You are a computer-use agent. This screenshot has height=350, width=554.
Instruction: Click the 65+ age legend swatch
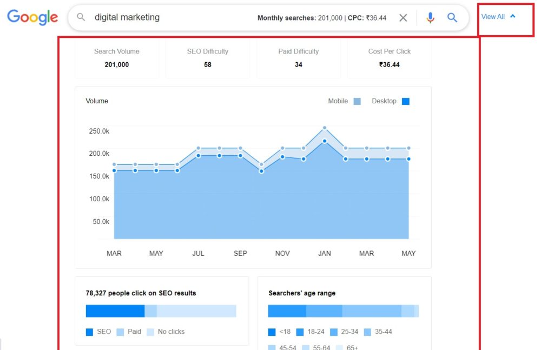[339, 347]
